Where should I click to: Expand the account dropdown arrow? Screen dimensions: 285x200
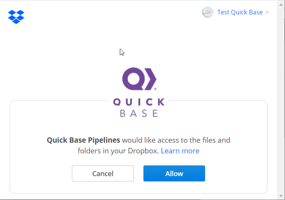click(267, 13)
